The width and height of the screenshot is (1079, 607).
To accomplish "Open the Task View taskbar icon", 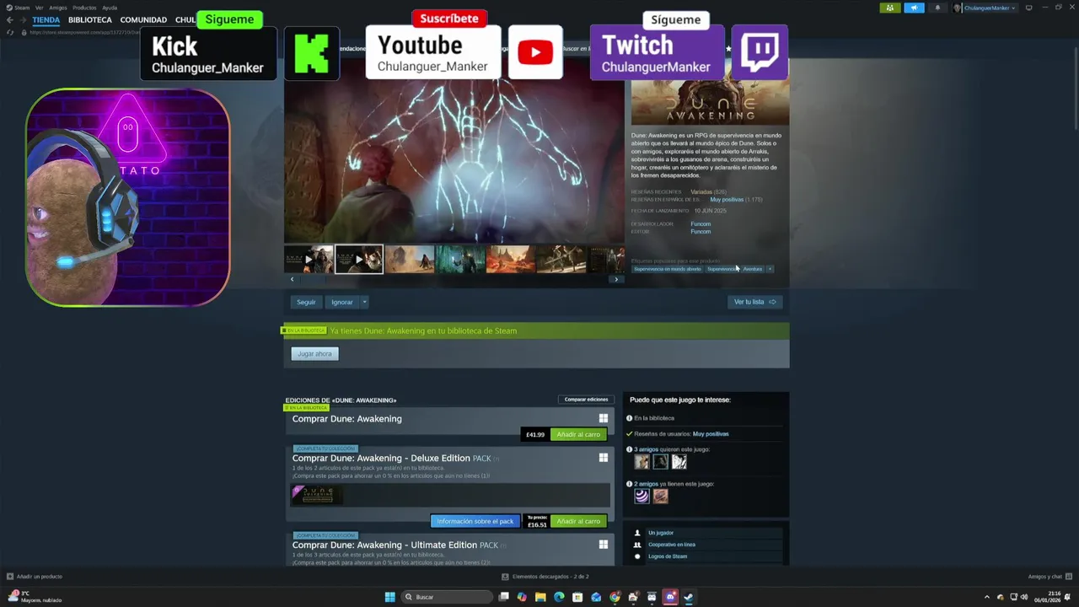I will (503, 597).
